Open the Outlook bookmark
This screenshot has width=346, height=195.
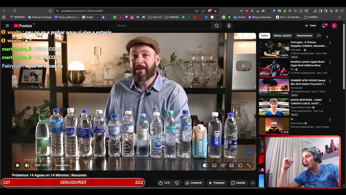(x=239, y=17)
